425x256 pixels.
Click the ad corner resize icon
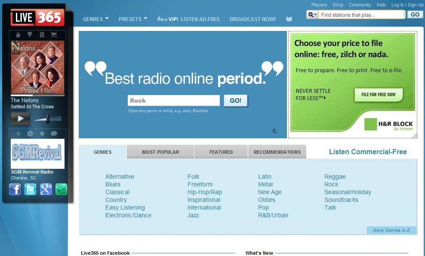[x=415, y=136]
